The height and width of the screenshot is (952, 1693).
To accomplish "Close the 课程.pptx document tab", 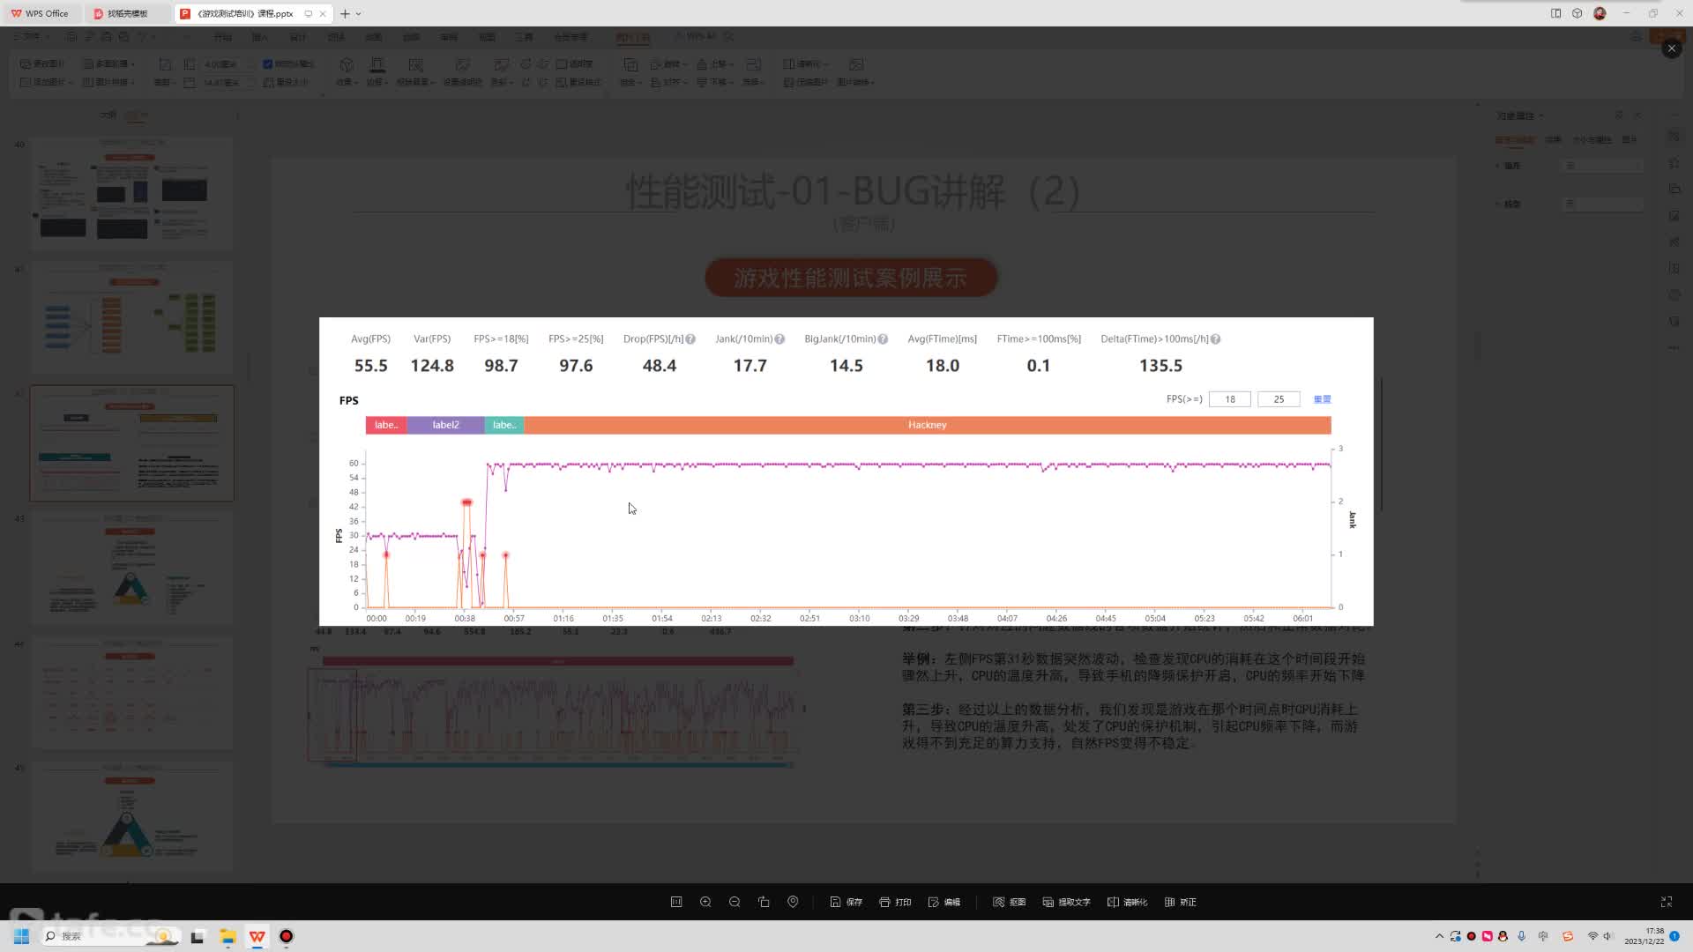I will 323,13.
